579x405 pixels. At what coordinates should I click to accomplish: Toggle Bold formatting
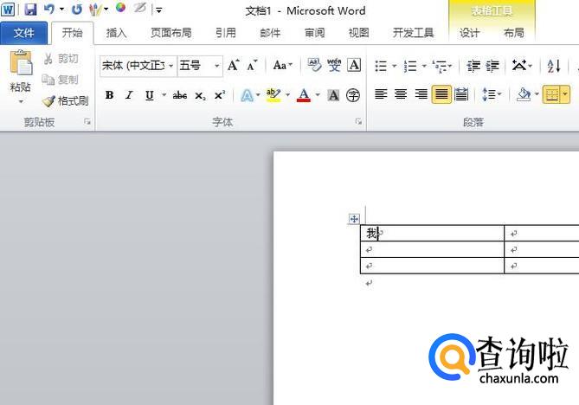pos(109,95)
